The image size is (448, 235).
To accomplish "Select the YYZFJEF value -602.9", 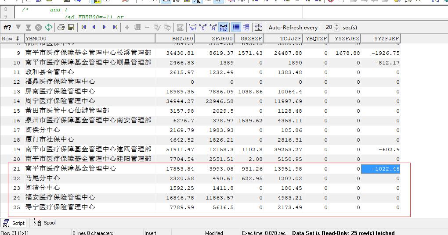I will point(389,150).
